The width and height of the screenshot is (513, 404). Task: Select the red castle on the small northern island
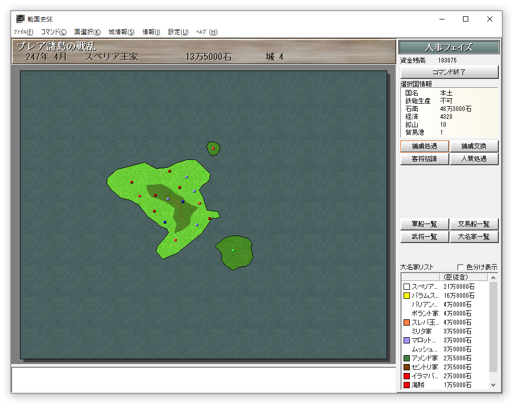point(213,148)
